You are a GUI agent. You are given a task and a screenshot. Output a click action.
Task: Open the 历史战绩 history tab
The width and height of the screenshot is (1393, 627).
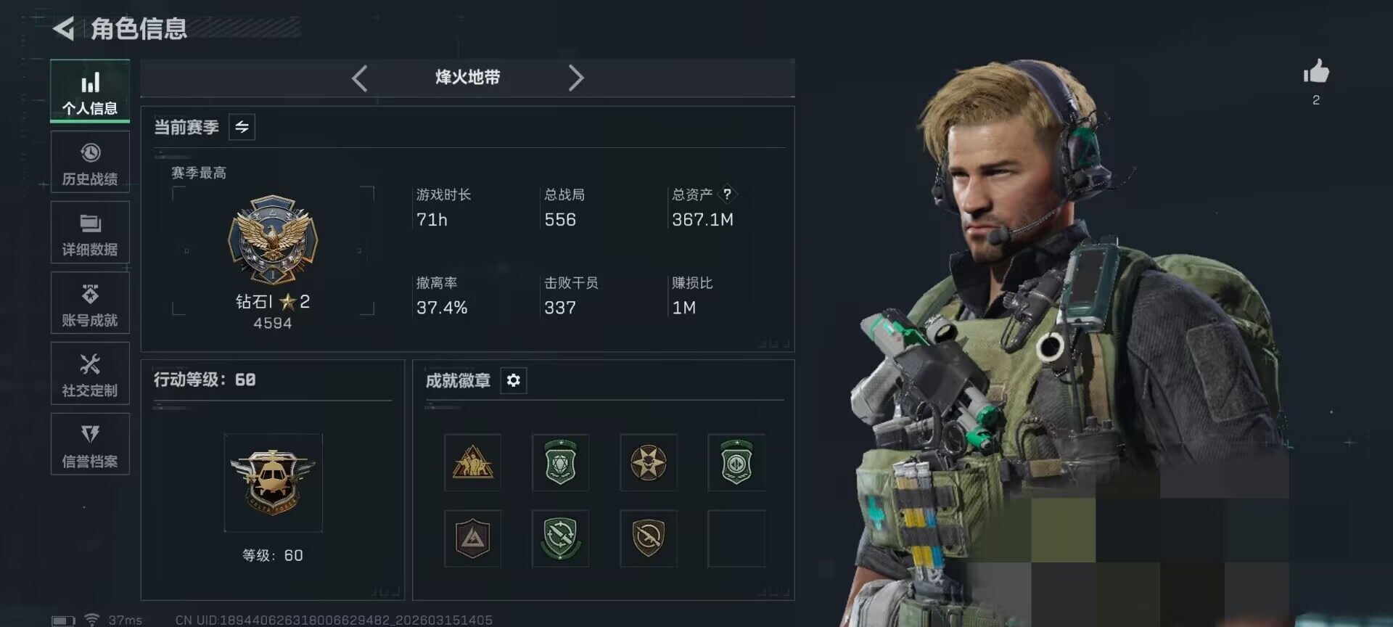[x=90, y=163]
